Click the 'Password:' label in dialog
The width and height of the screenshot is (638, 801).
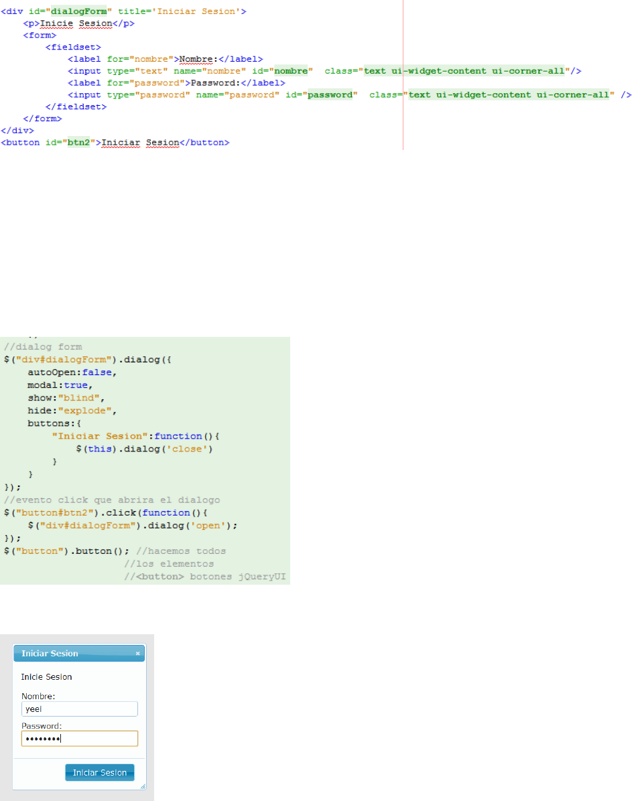[x=42, y=726]
